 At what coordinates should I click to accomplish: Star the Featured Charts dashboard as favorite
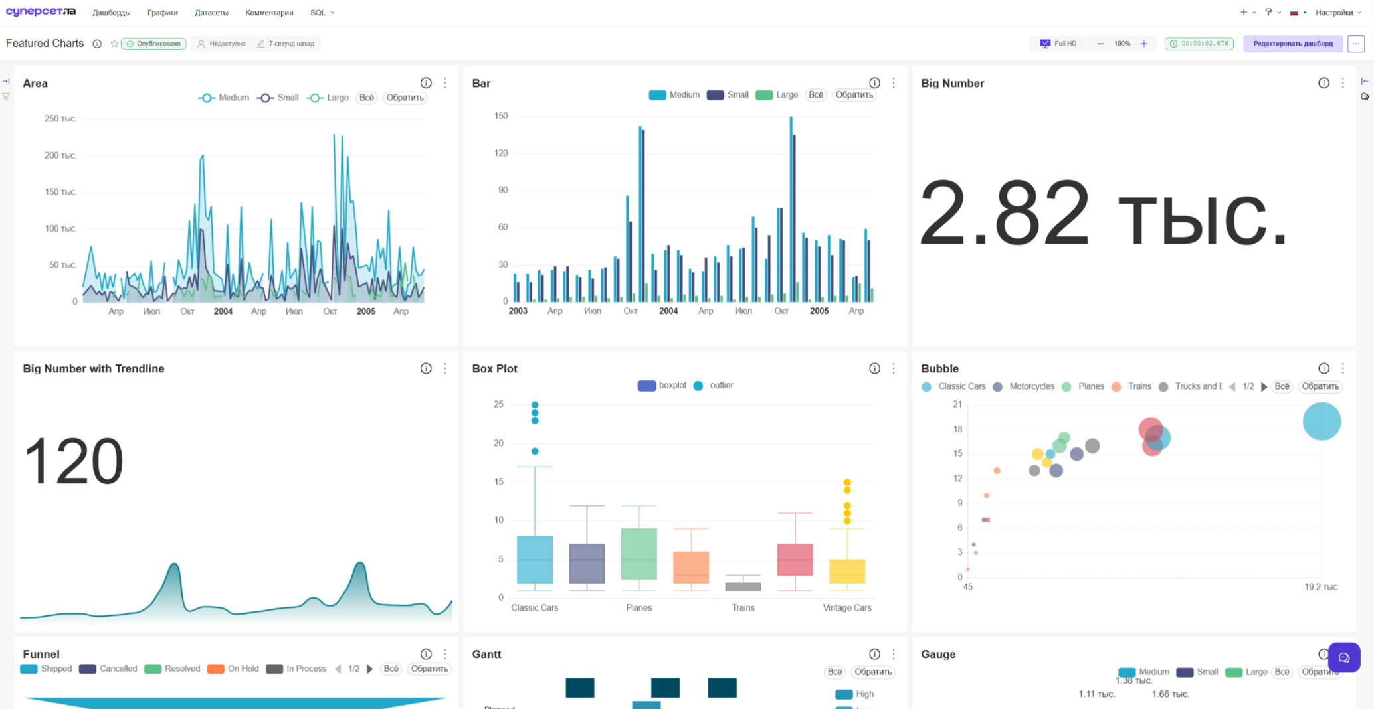(114, 44)
